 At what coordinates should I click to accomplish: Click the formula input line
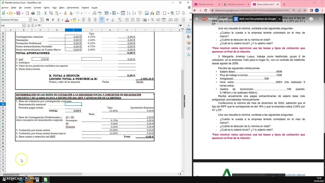coord(109,25)
